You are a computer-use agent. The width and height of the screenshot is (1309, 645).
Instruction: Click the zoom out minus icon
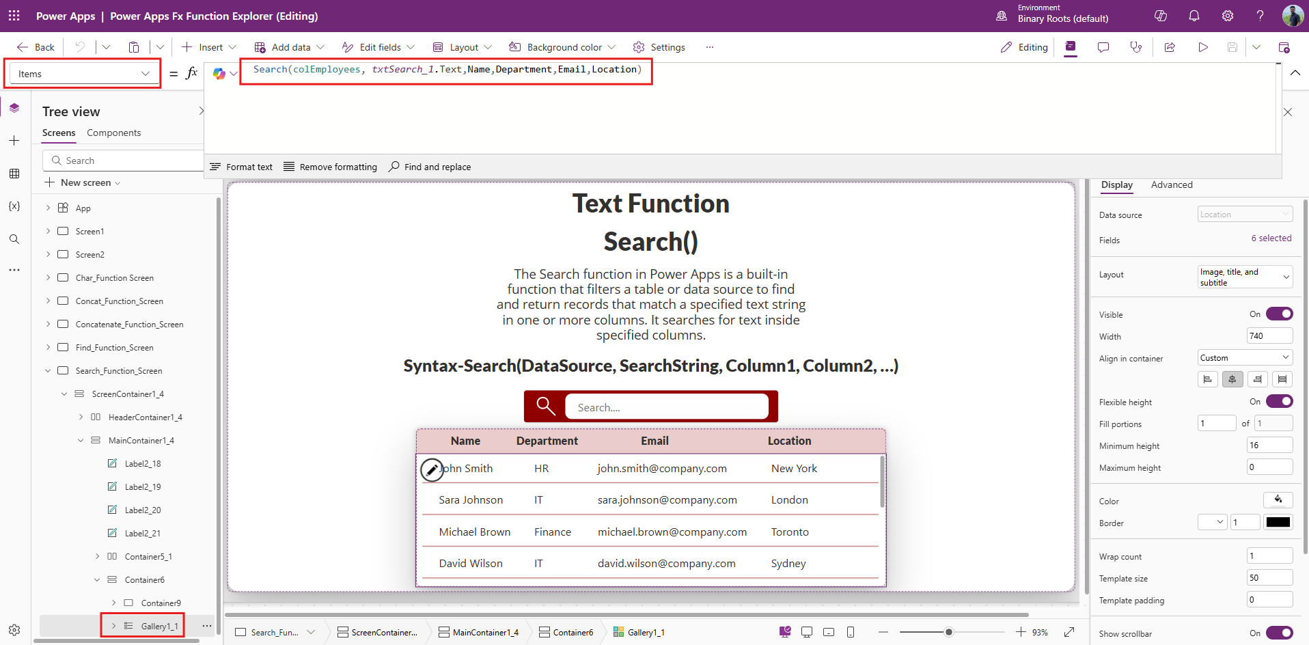coord(883,632)
